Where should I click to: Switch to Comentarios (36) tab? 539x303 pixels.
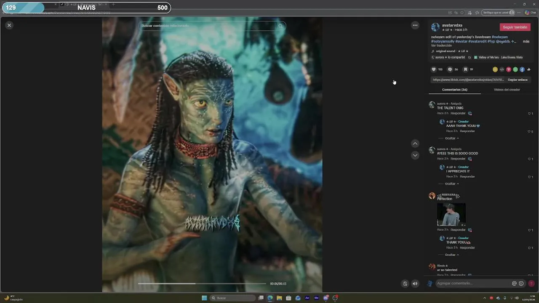pyautogui.click(x=454, y=90)
